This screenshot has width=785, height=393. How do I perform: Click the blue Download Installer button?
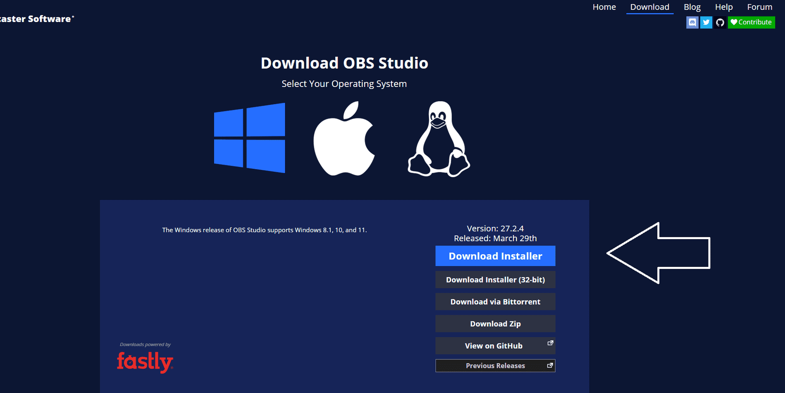pos(495,256)
